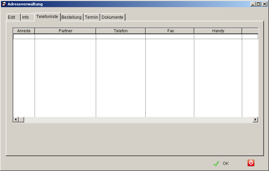Open the Bestellung tab
Screen dimensions: 269x171
coord(72,17)
